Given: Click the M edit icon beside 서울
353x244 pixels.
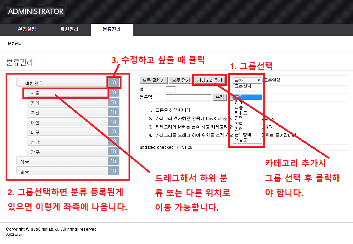Looking at the screenshot, I should [115, 93].
